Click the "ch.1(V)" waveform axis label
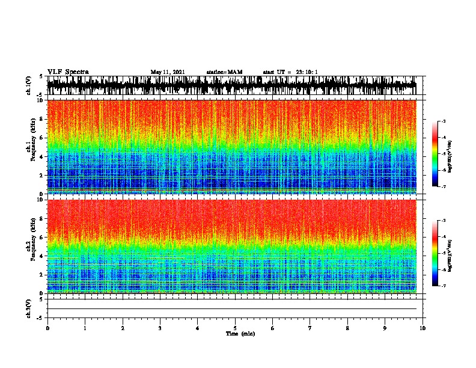 point(29,85)
